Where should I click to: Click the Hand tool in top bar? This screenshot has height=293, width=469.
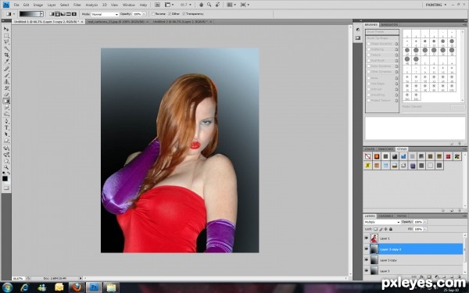point(202,5)
